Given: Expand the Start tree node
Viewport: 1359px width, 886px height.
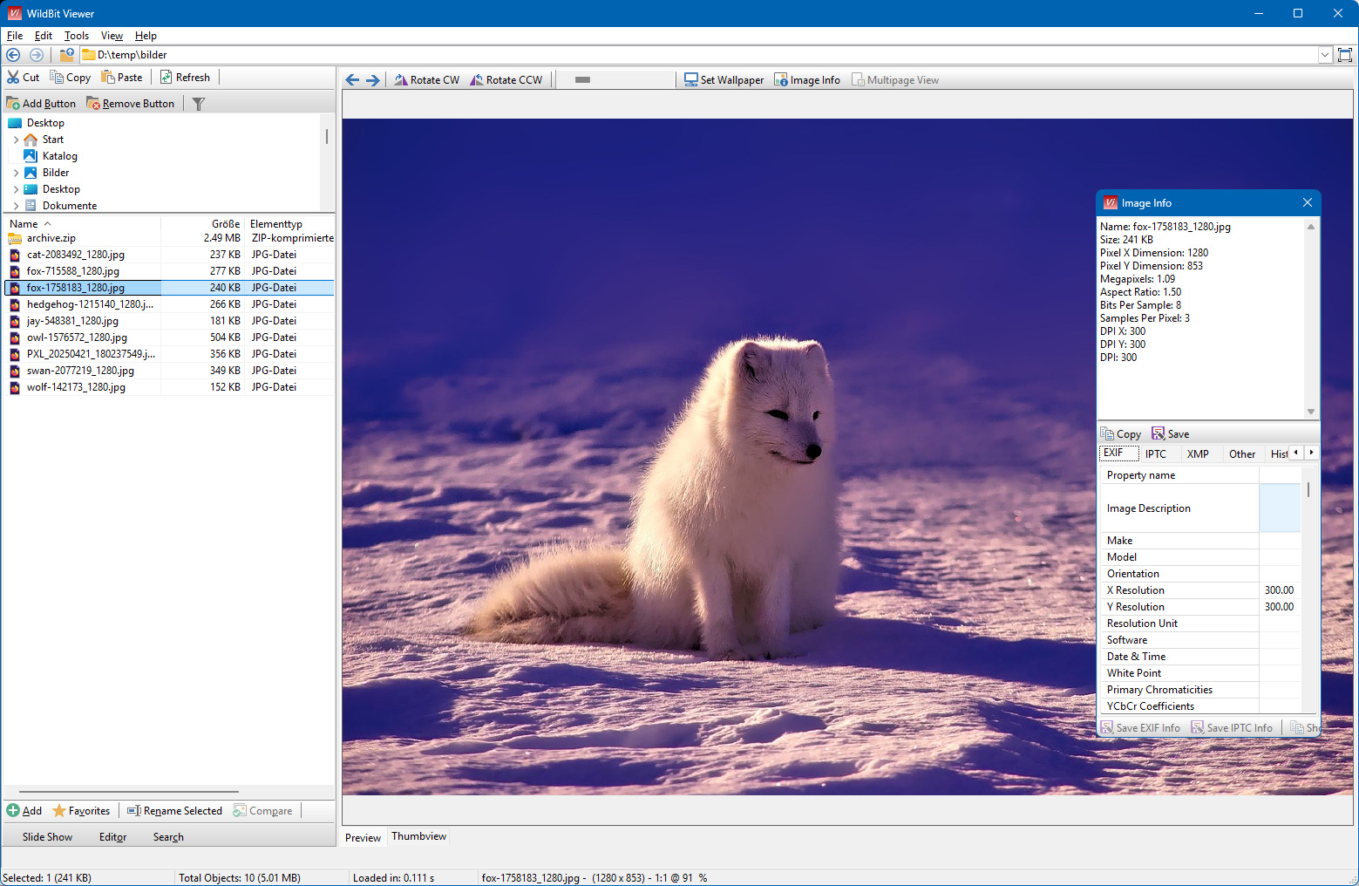Looking at the screenshot, I should pyautogui.click(x=16, y=140).
